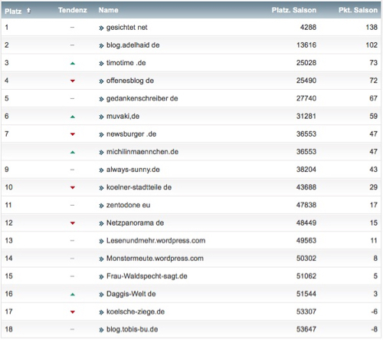Viewport: 383px width, 340px height.
Task: Click the green up arrow for muvaki.de
Action: [73, 117]
